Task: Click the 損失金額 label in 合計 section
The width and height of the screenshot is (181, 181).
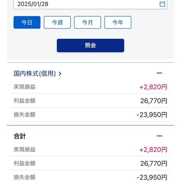Action: [x=24, y=177]
